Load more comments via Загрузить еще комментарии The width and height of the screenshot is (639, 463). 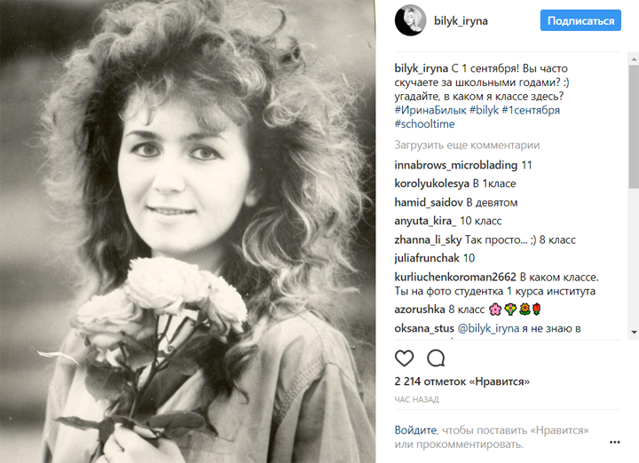pyautogui.click(x=467, y=145)
